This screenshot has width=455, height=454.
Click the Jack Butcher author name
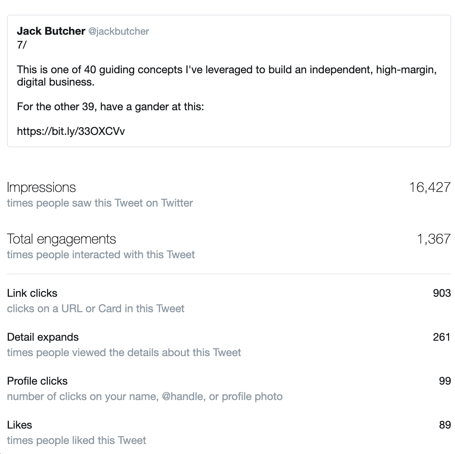(51, 31)
